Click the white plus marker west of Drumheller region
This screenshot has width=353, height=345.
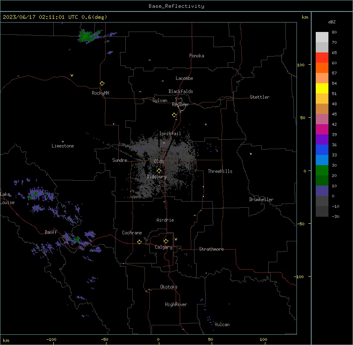pyautogui.click(x=251, y=154)
